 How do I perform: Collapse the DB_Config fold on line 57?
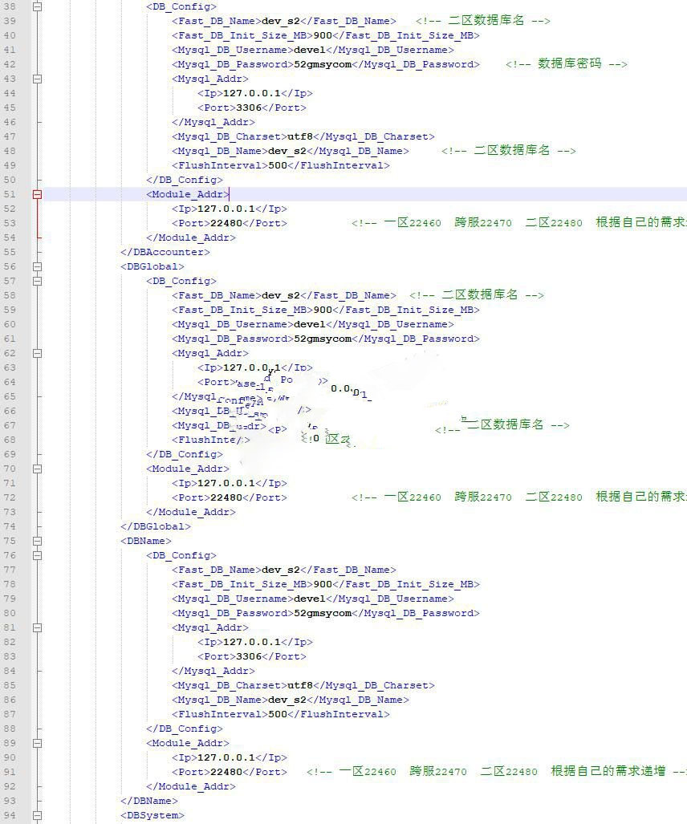pos(37,281)
